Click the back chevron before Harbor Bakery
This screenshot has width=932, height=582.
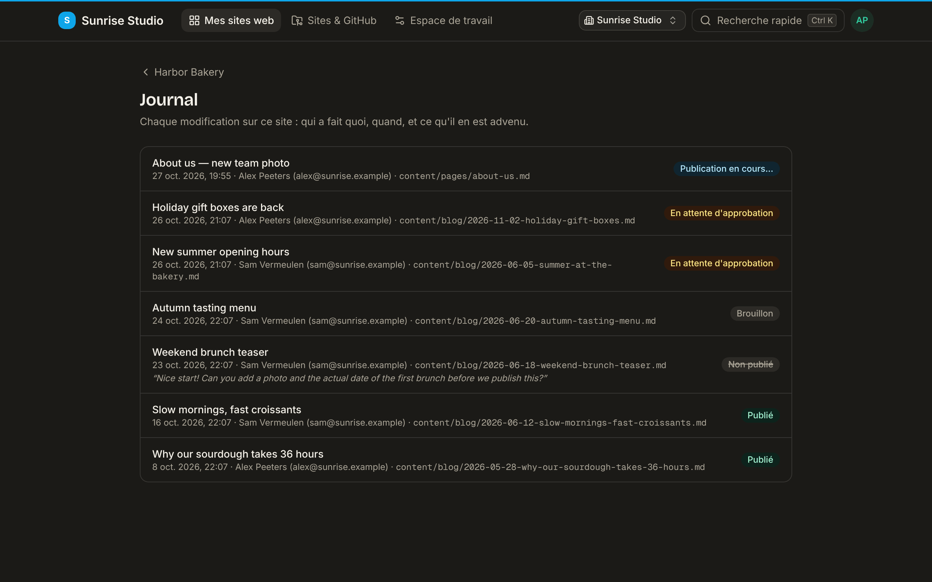(x=146, y=72)
